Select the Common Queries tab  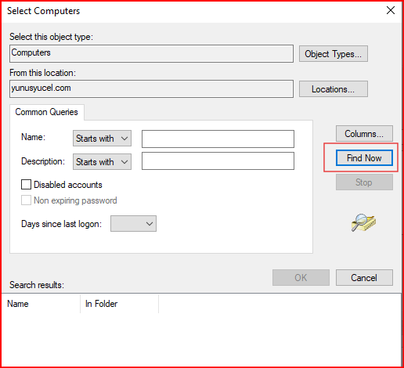pos(47,112)
